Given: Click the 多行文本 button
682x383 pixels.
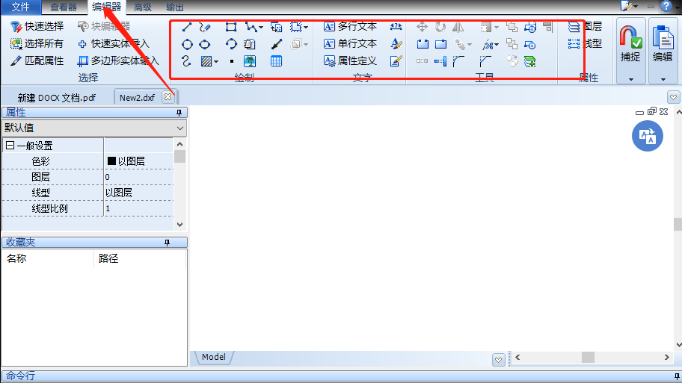Looking at the screenshot, I should pos(351,26).
